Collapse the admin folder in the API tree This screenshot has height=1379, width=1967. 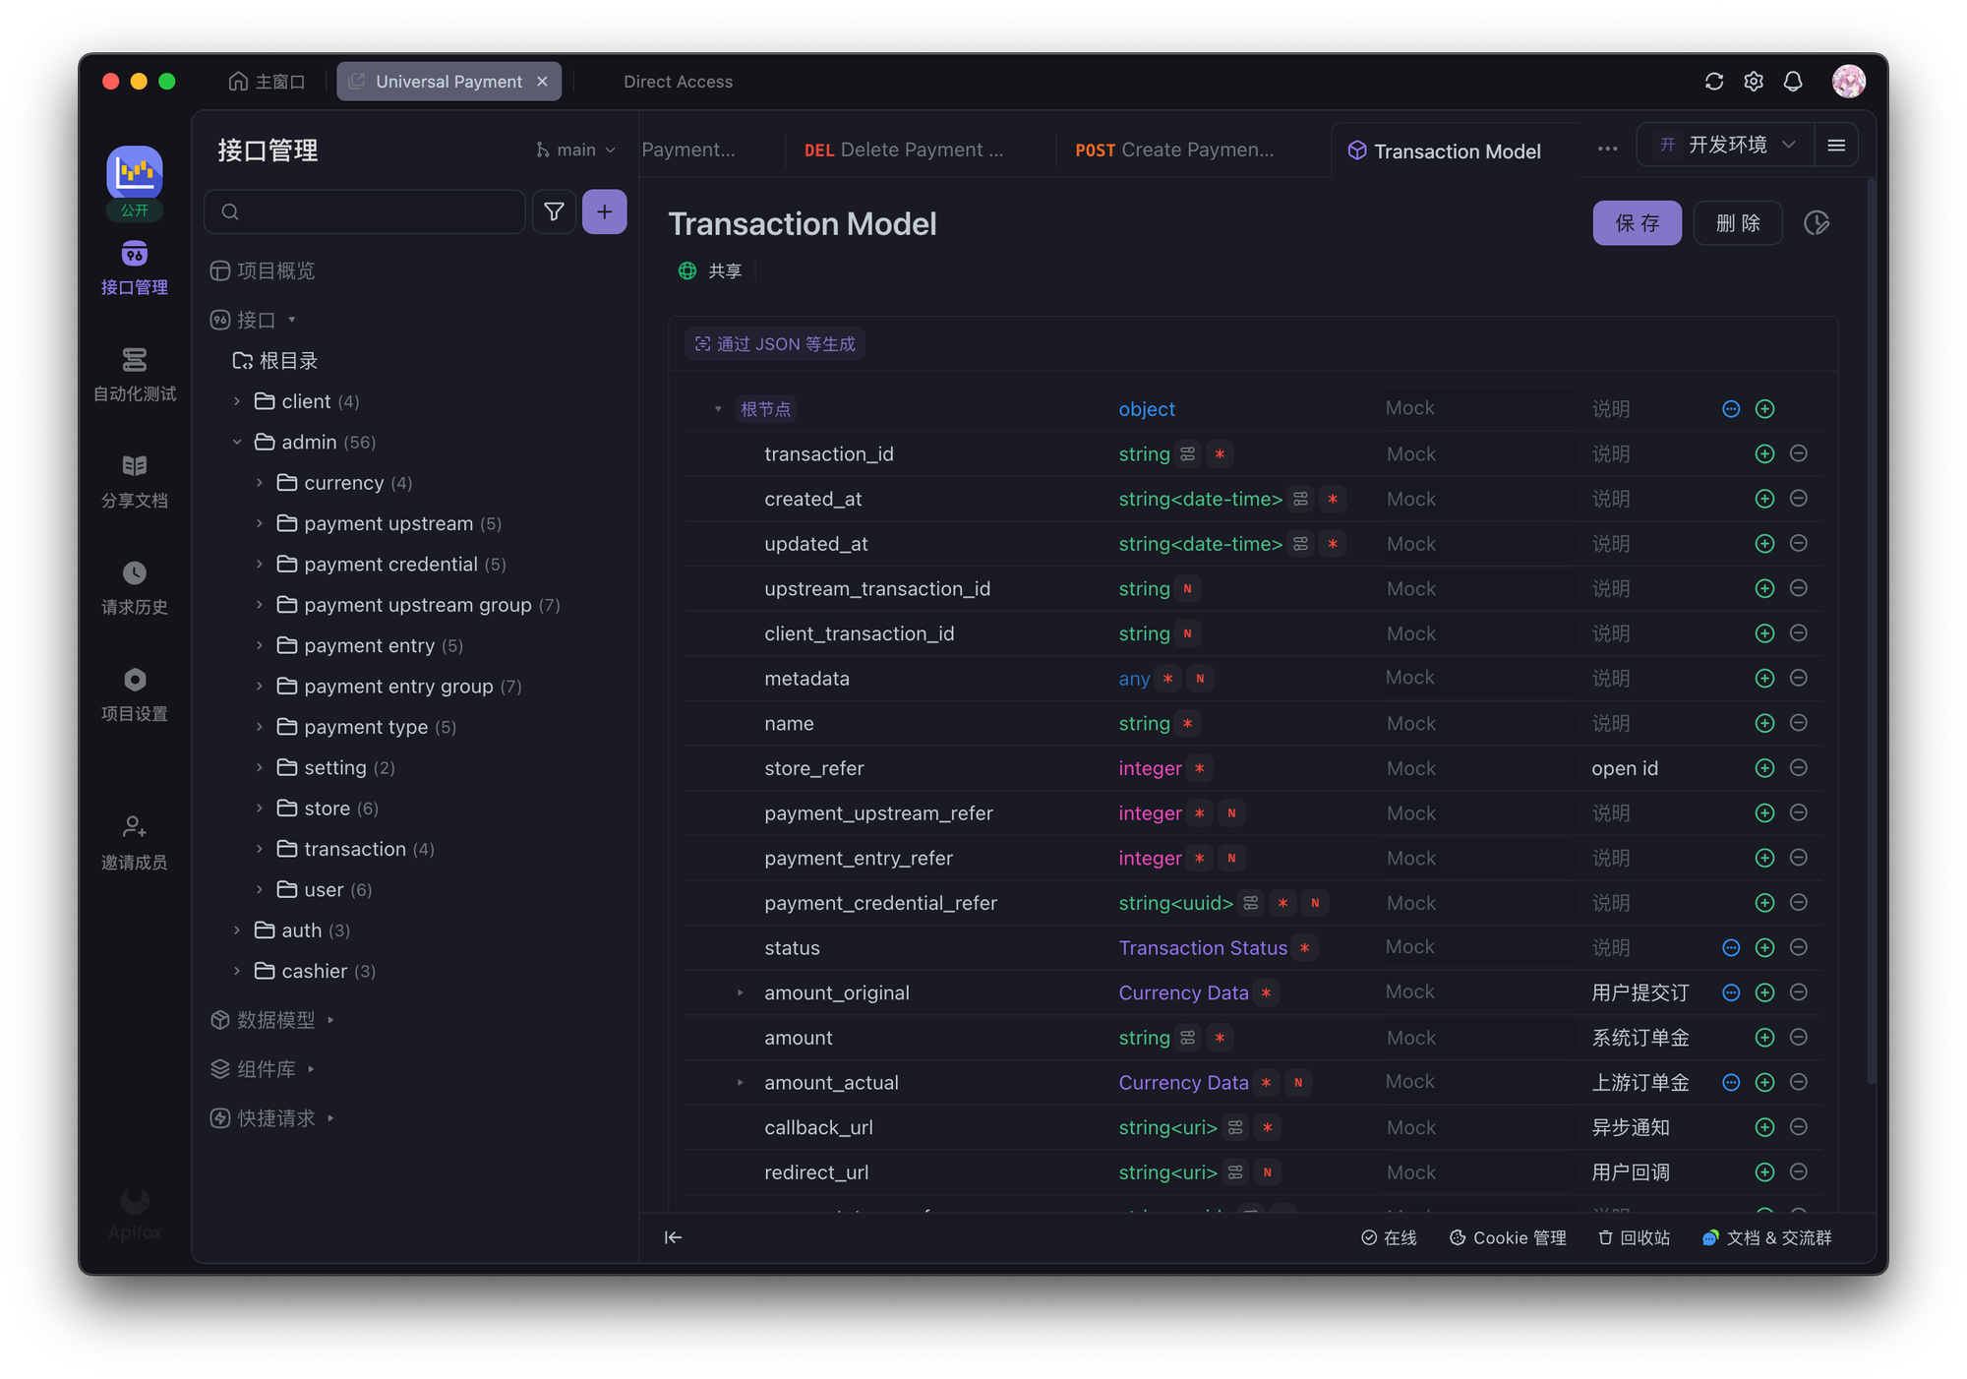point(237,442)
